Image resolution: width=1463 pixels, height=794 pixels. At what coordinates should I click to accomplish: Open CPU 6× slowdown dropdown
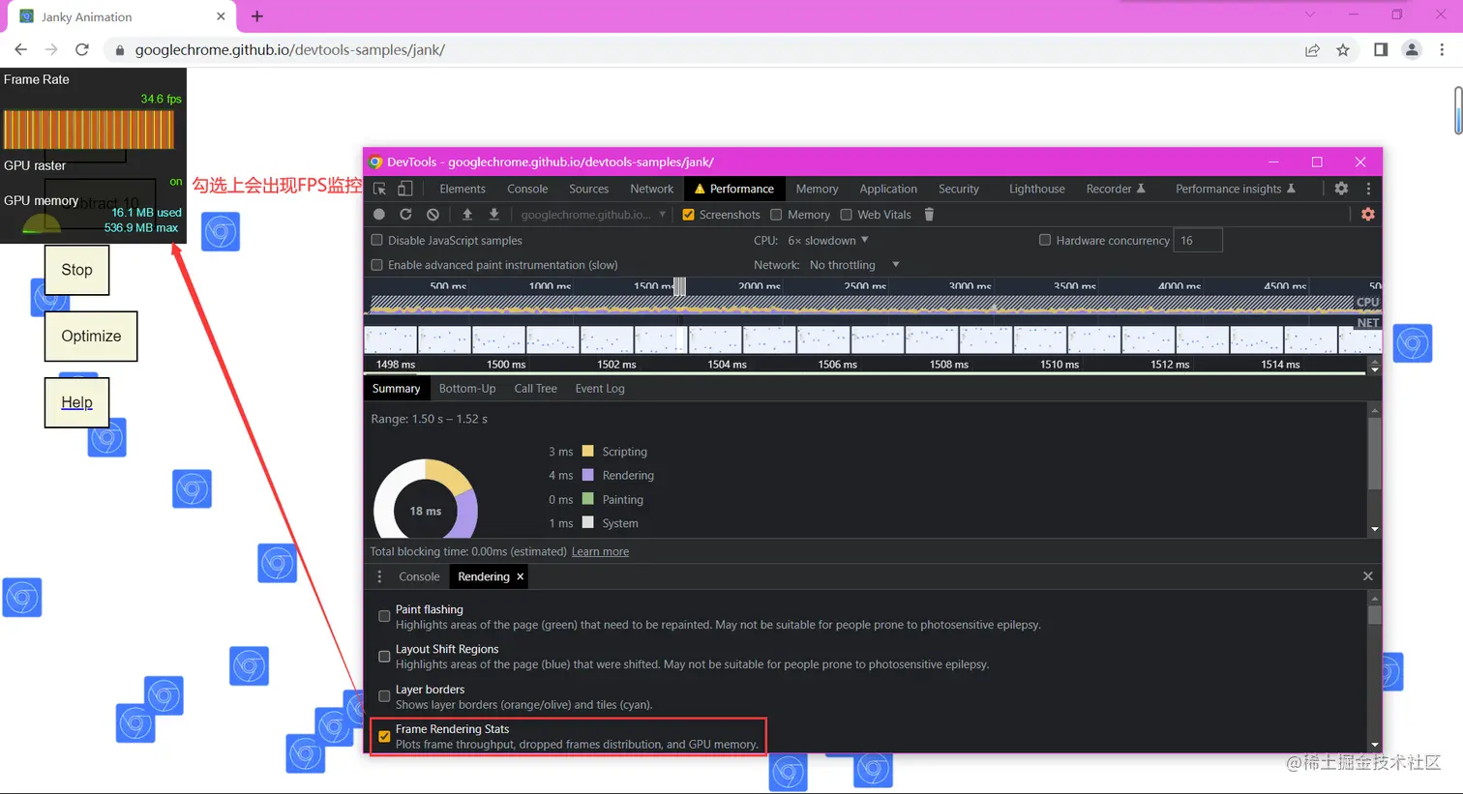click(827, 240)
